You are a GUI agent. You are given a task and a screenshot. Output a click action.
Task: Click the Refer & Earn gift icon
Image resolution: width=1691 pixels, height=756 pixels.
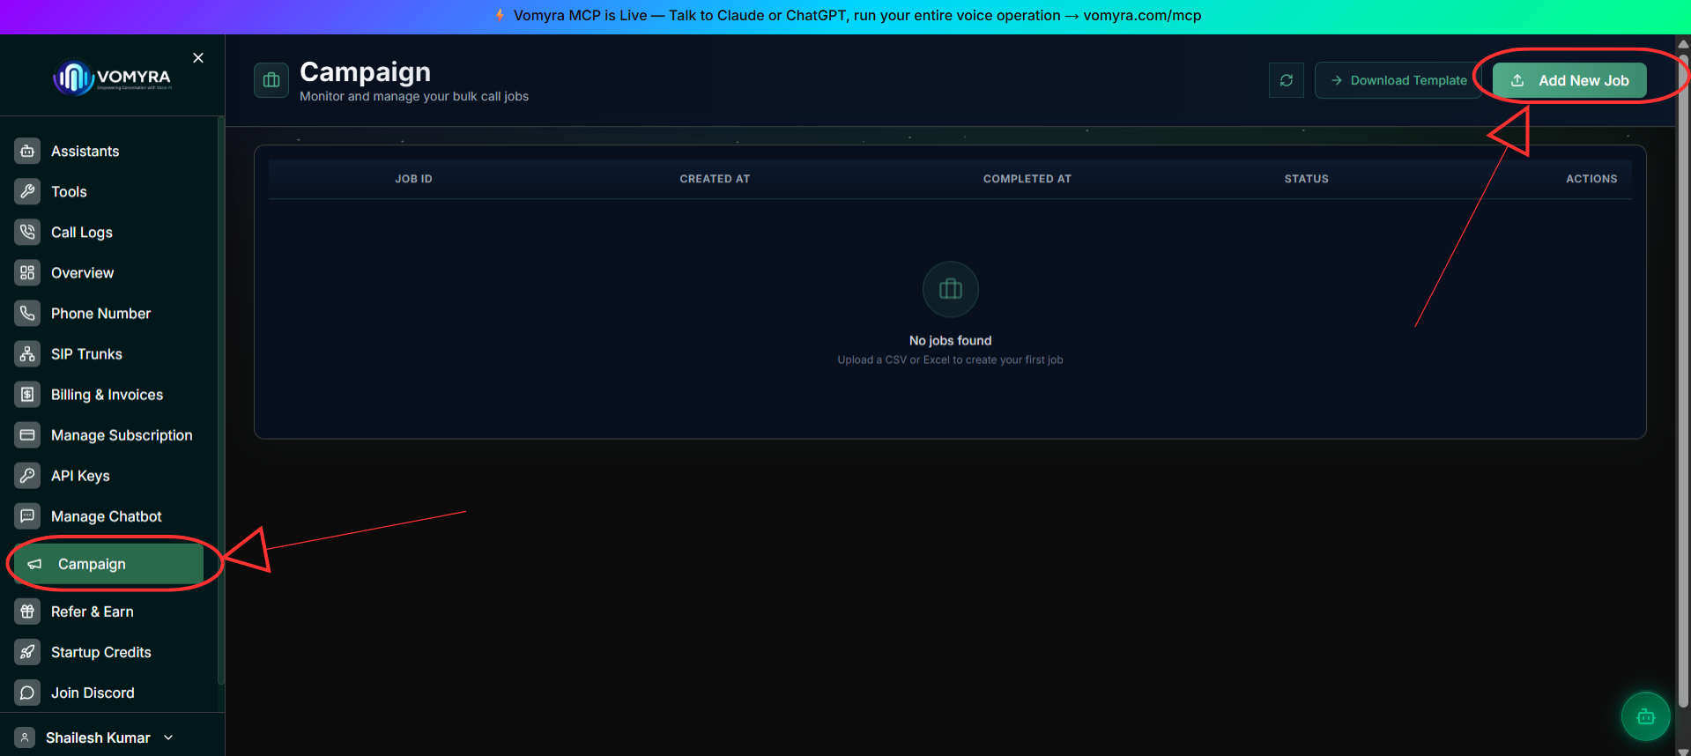coord(27,611)
